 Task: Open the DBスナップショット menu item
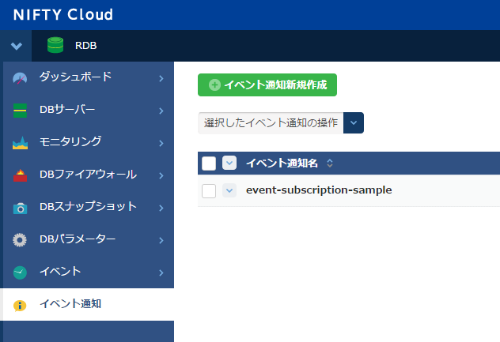(x=89, y=208)
